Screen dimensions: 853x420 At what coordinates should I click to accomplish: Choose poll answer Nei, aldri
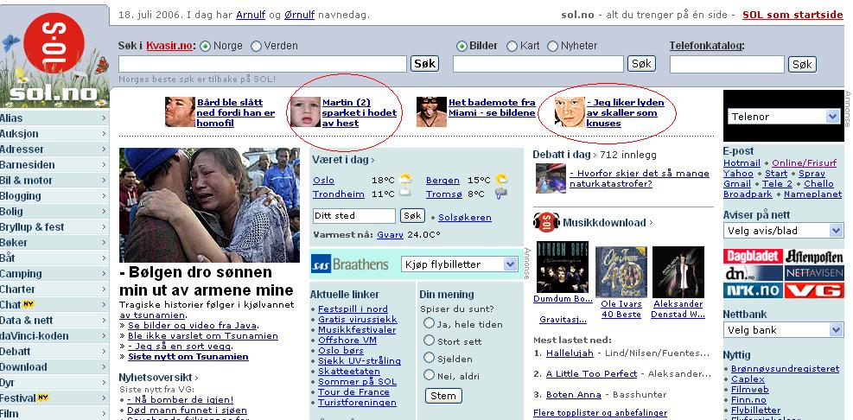tap(429, 375)
